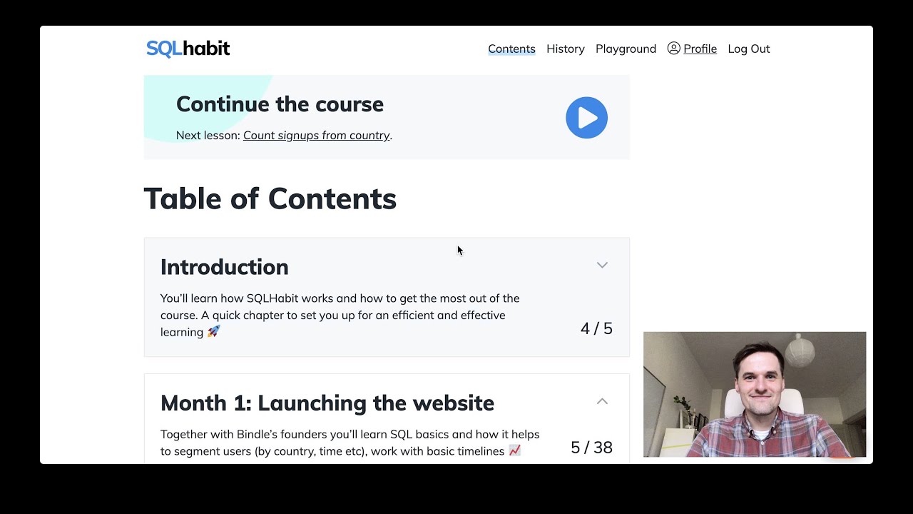Click the 'Continue the course' heading
This screenshot has width=913, height=514.
click(x=280, y=104)
